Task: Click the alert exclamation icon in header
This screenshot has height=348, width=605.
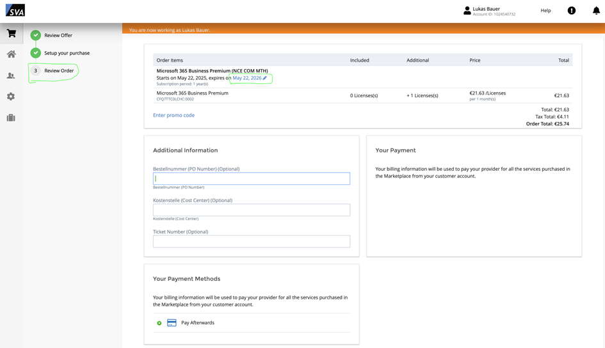Action: [571, 10]
